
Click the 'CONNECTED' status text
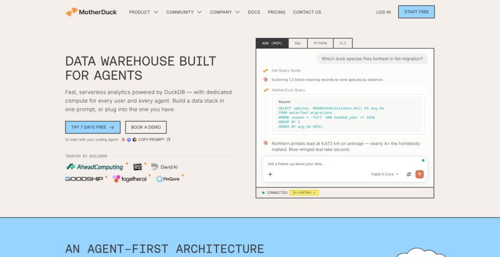tap(277, 193)
